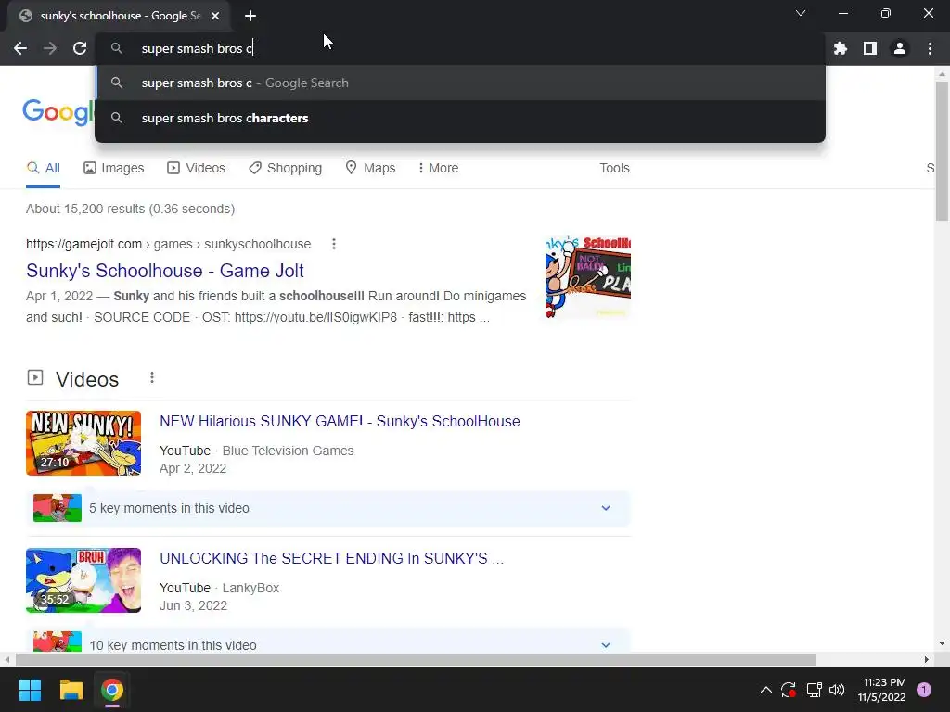950x712 pixels.
Task: Close the sunky's schoolhouse tab
Action: click(215, 16)
